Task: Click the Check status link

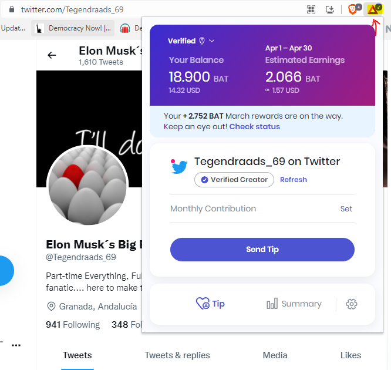Action: pos(255,126)
